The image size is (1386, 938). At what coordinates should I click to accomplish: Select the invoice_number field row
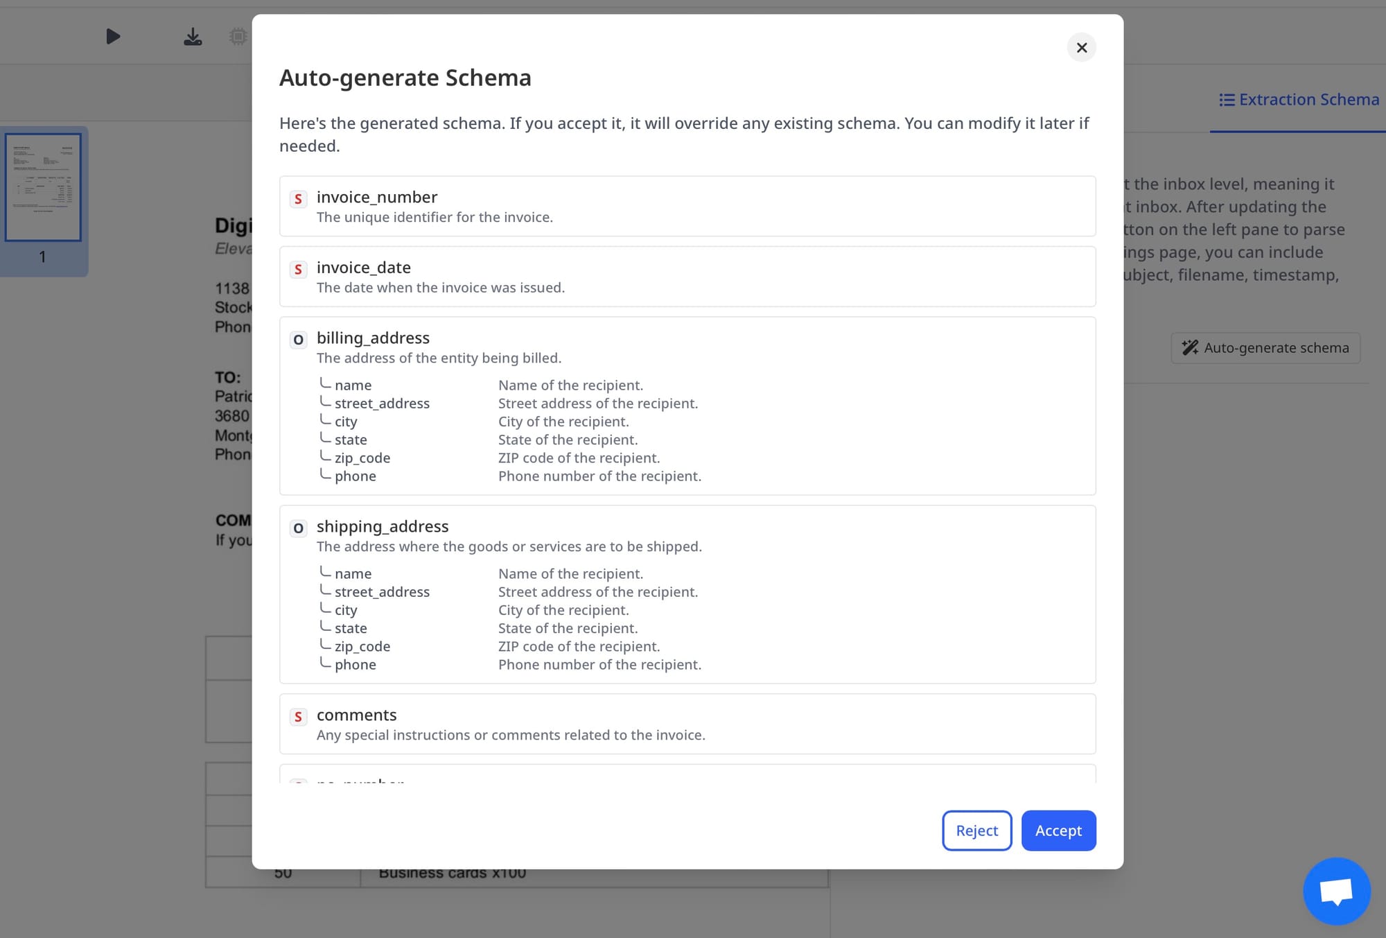(687, 206)
